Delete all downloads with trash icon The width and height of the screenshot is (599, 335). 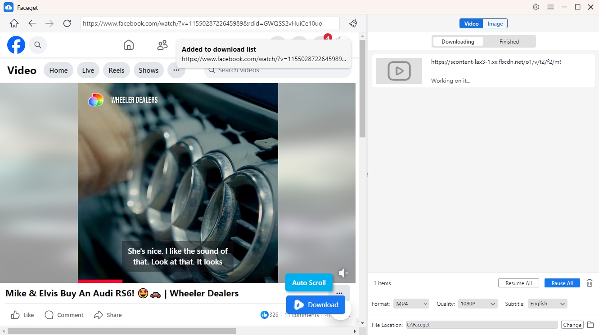coord(590,283)
